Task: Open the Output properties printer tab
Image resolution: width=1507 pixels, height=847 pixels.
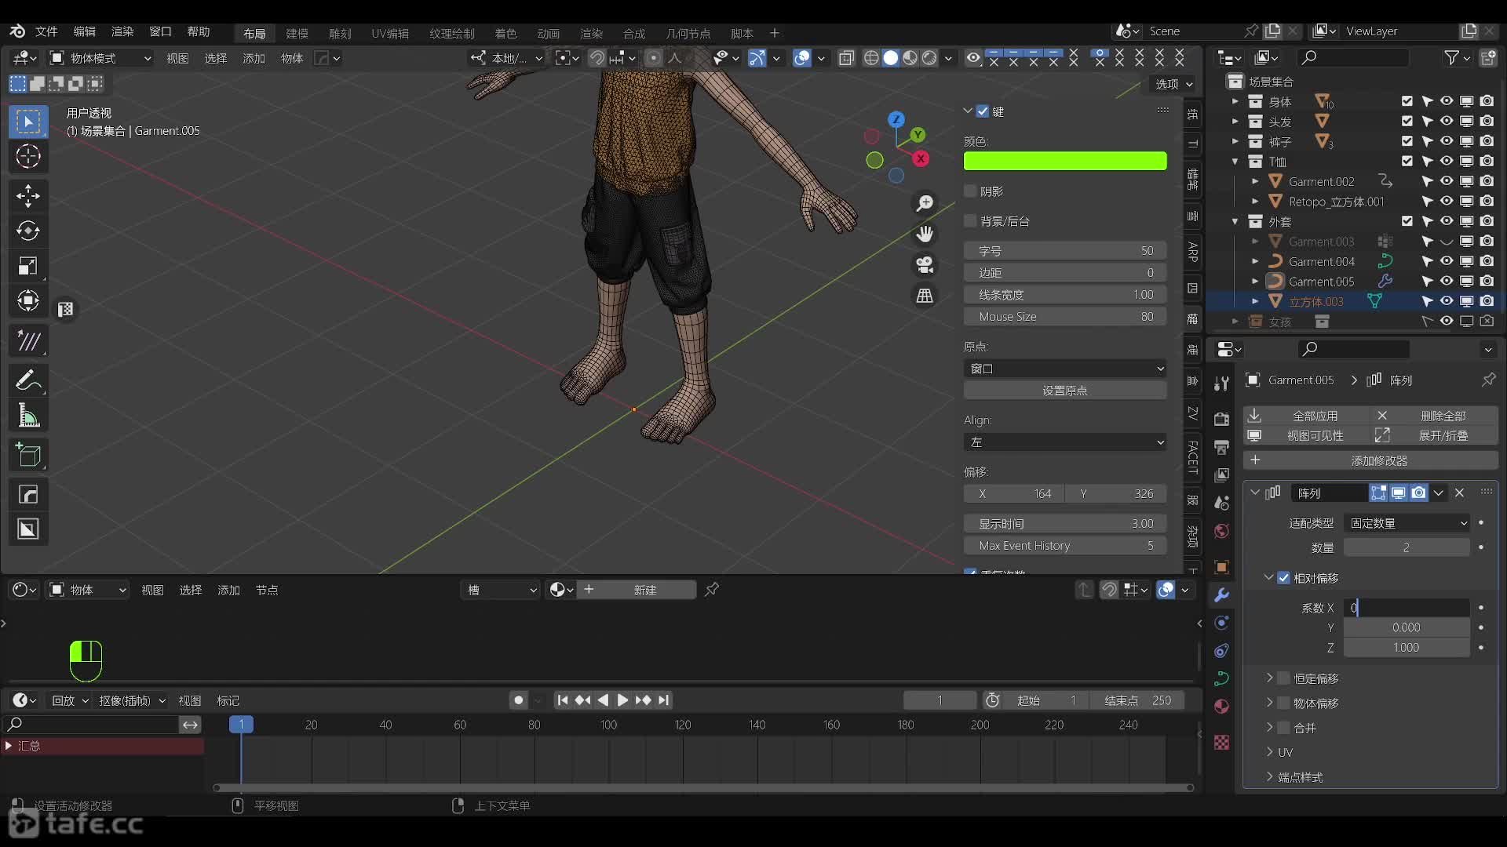Action: click(x=1221, y=447)
